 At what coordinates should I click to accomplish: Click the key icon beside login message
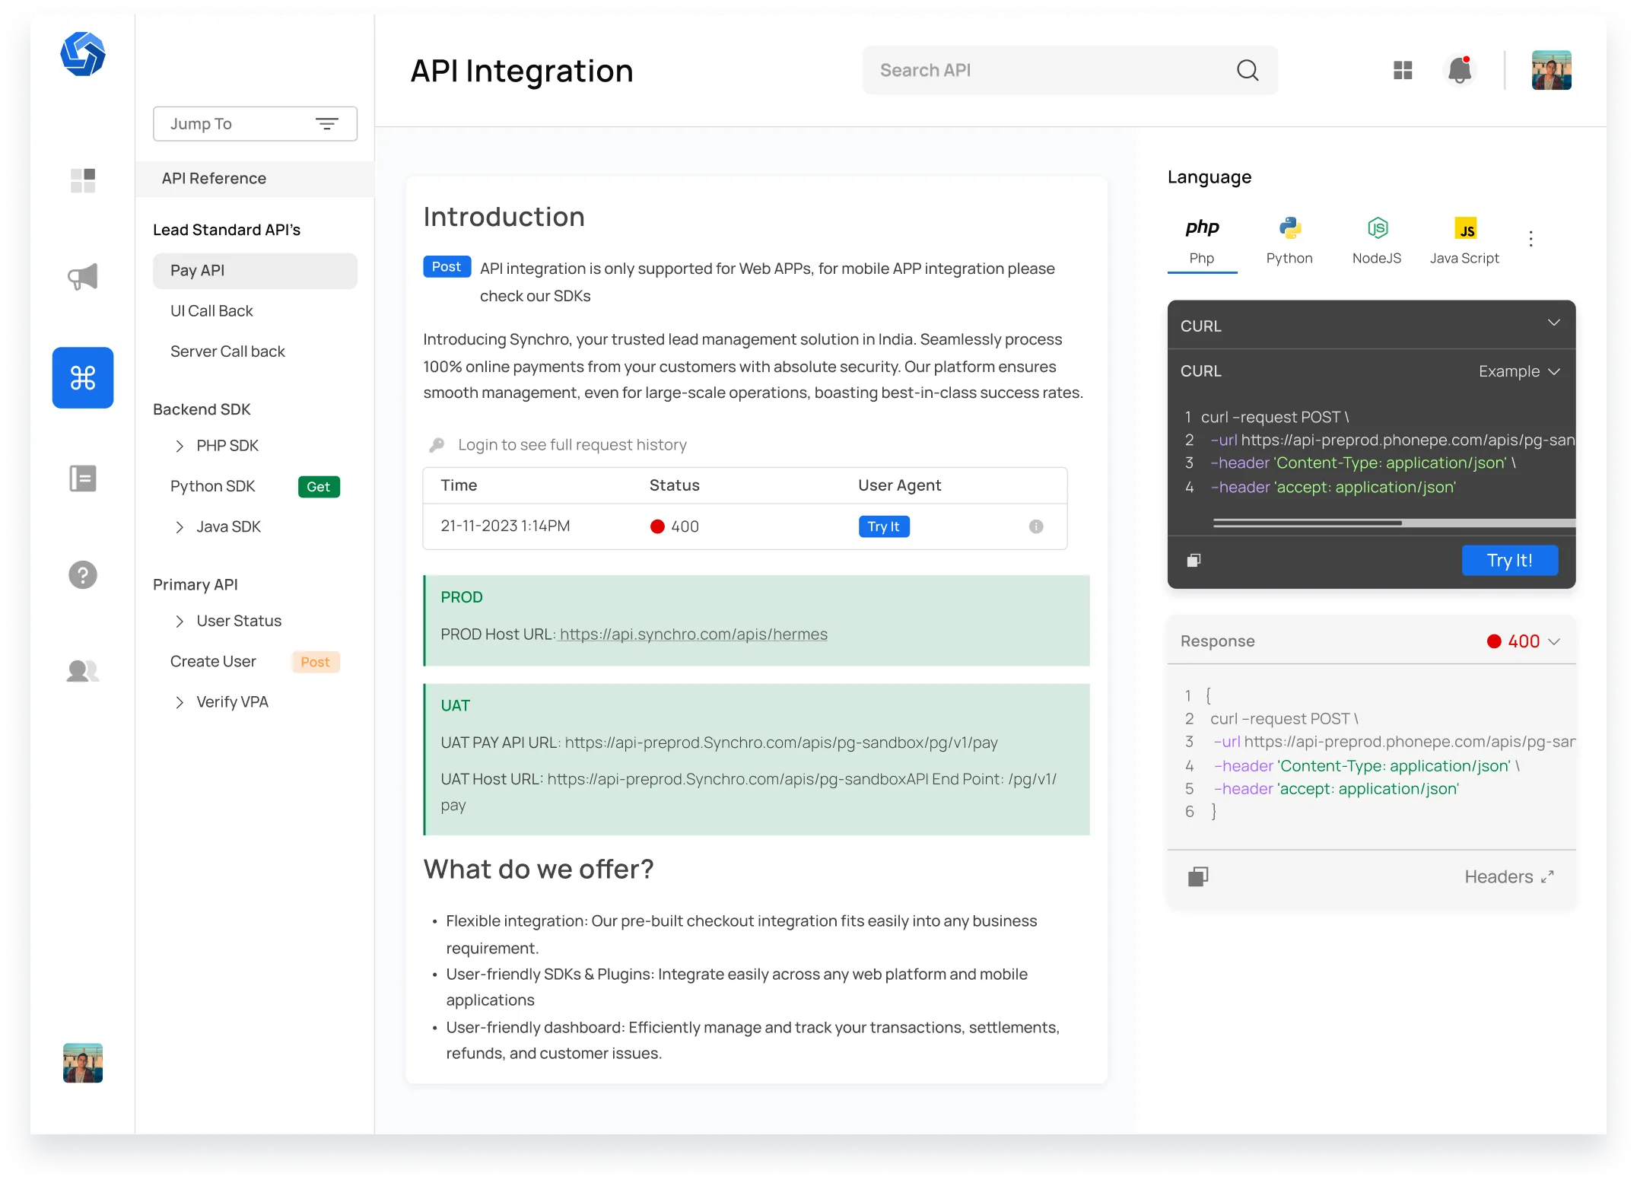pos(437,445)
